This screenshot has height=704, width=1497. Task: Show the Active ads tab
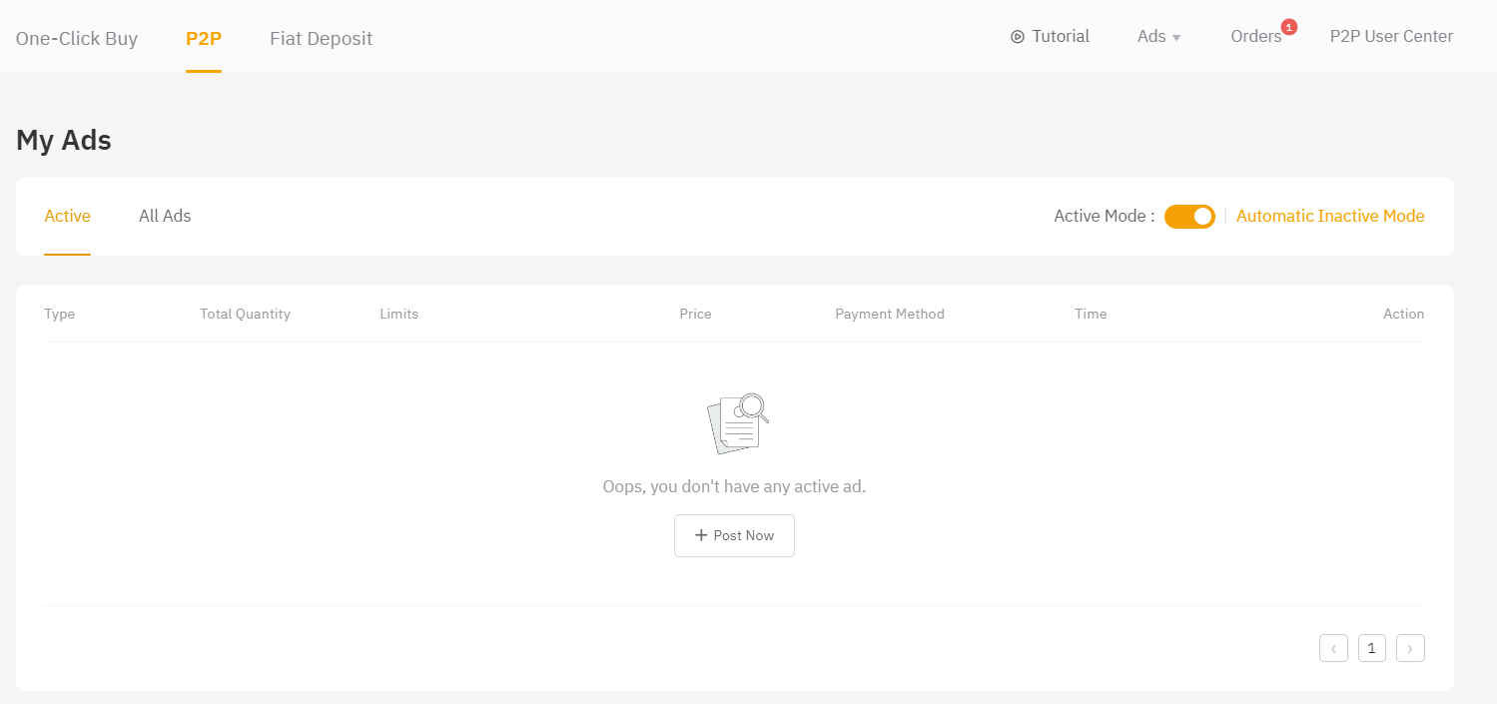pyautogui.click(x=68, y=216)
